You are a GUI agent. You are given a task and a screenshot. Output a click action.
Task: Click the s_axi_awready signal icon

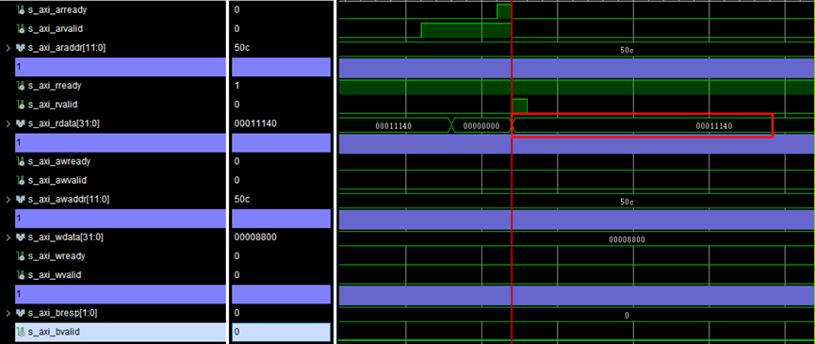tap(22, 161)
